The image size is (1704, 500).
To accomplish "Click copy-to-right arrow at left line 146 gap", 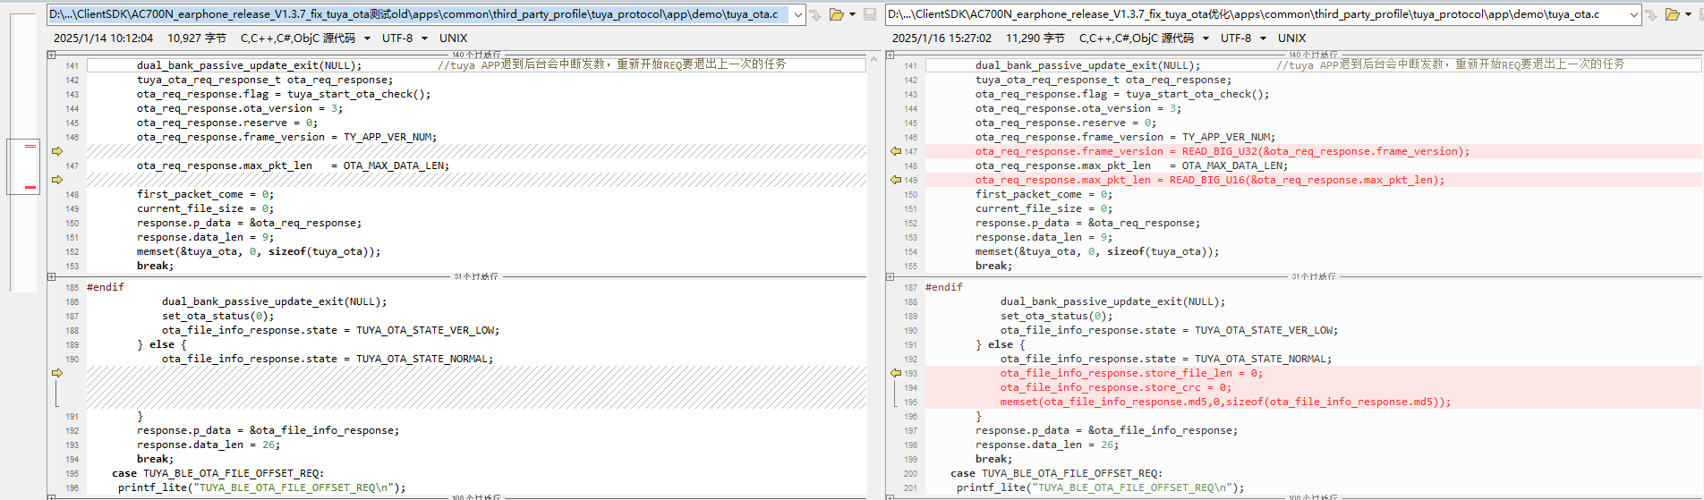I will (57, 151).
